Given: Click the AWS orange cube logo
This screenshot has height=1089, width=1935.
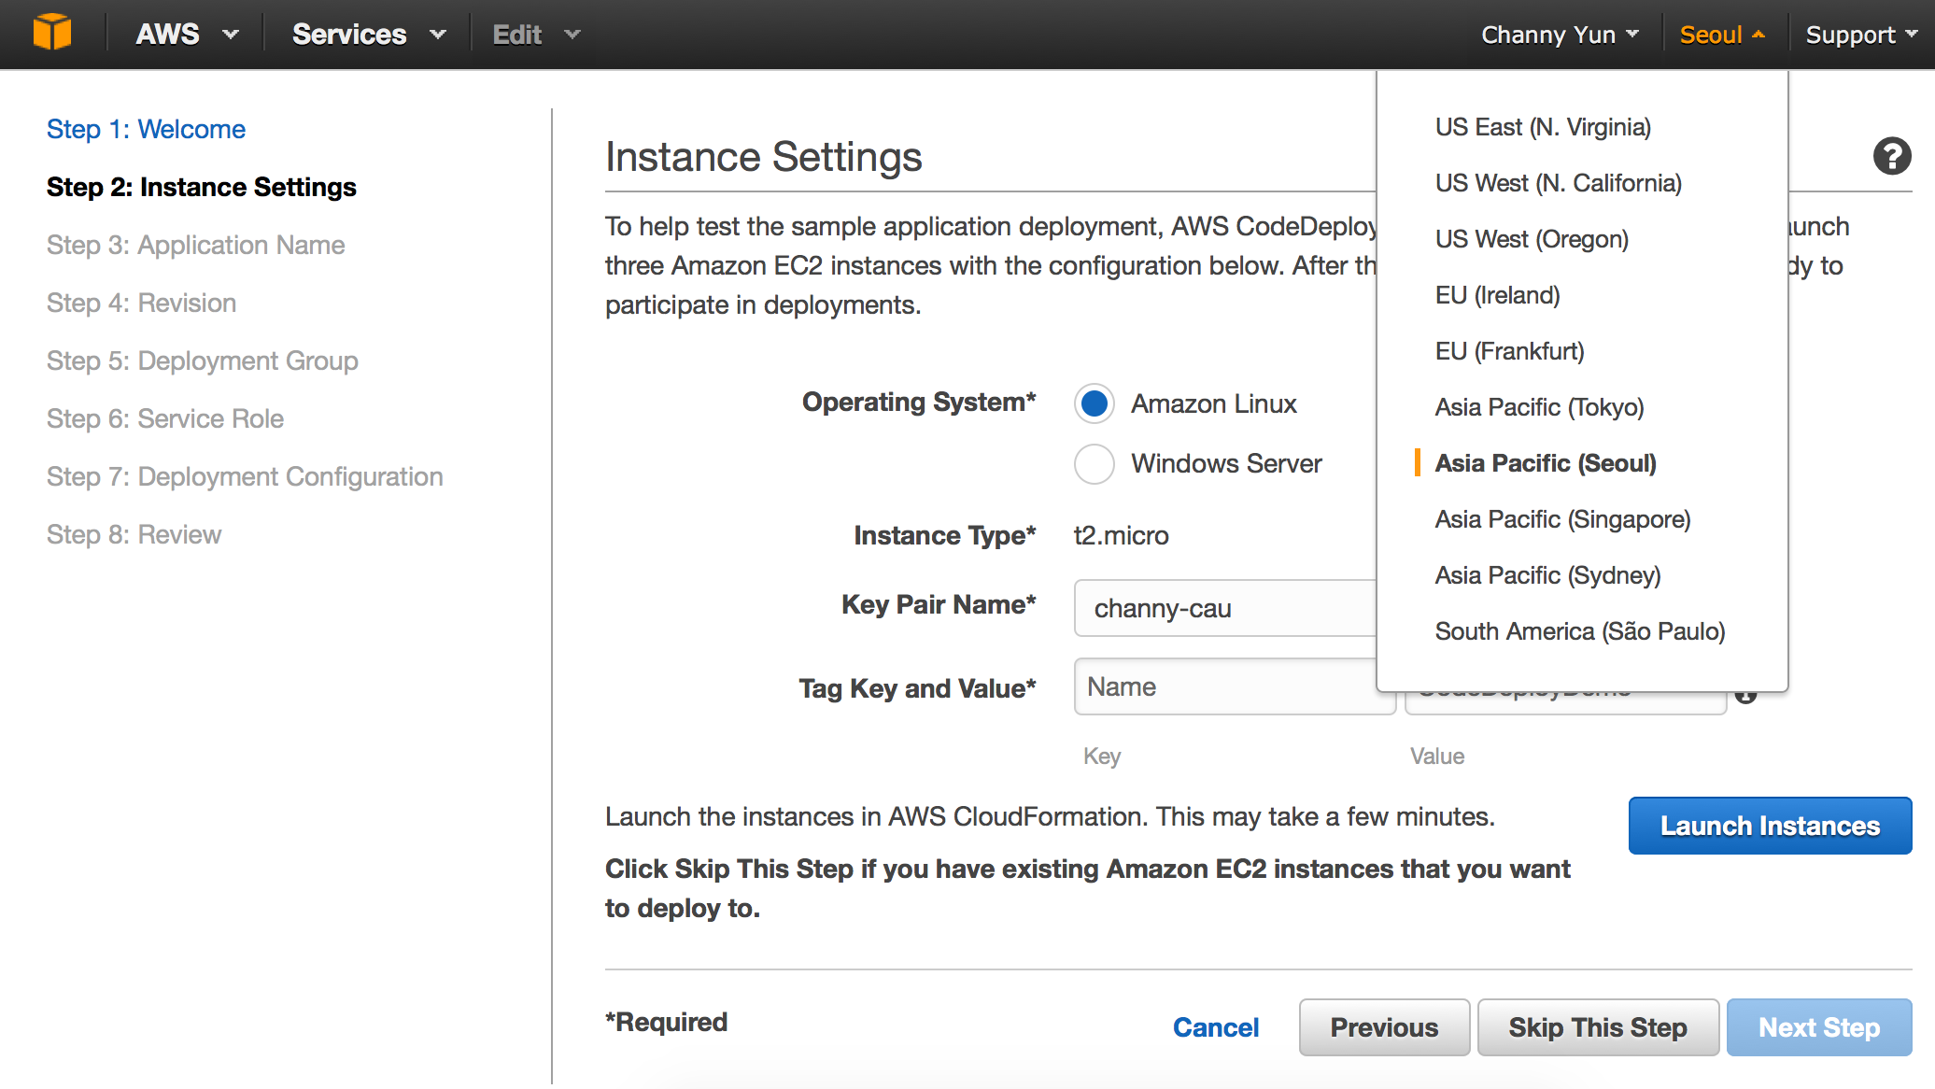Looking at the screenshot, I should tap(51, 33).
